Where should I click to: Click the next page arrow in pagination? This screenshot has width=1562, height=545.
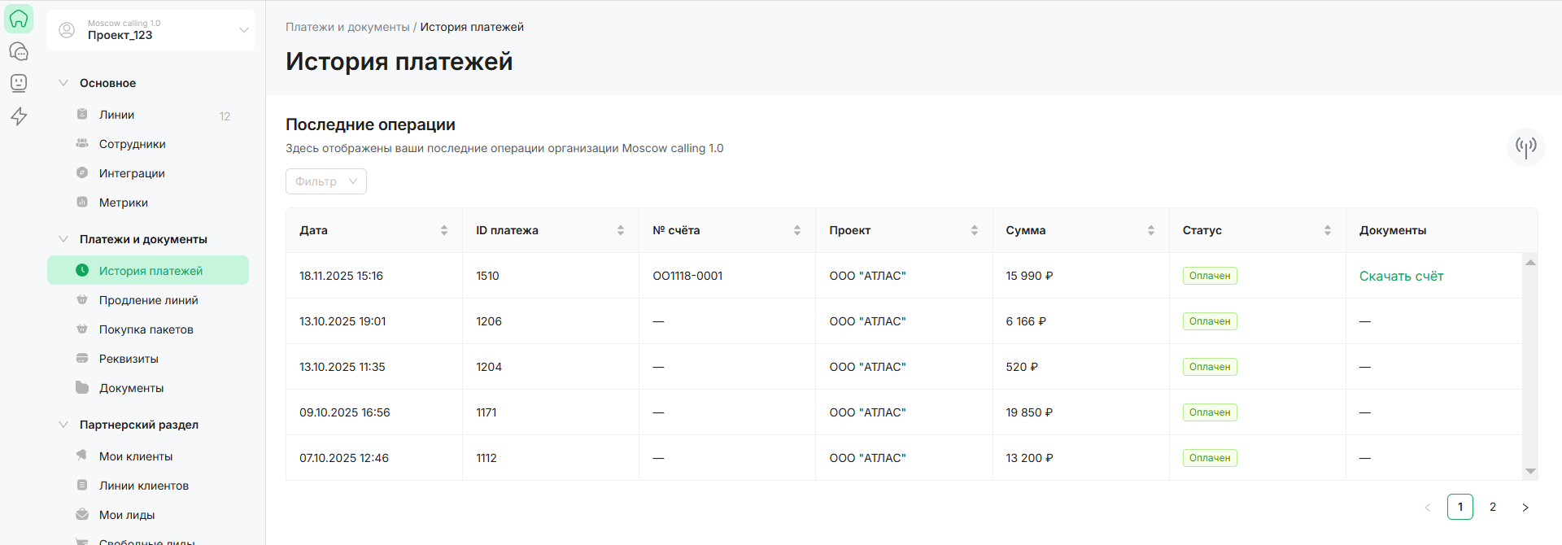[1525, 507]
